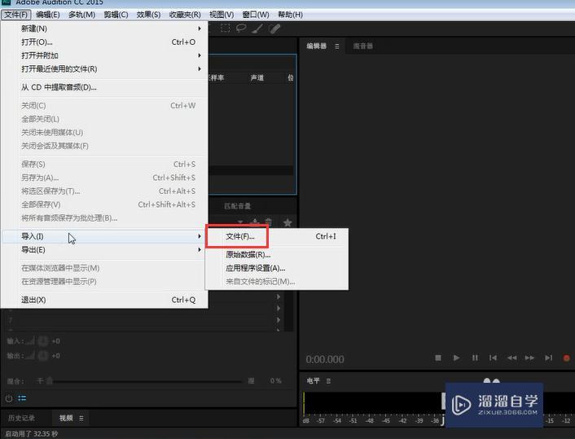The width and height of the screenshot is (575, 439).
Task: Open the 效果(S) menu
Action: pos(148,15)
